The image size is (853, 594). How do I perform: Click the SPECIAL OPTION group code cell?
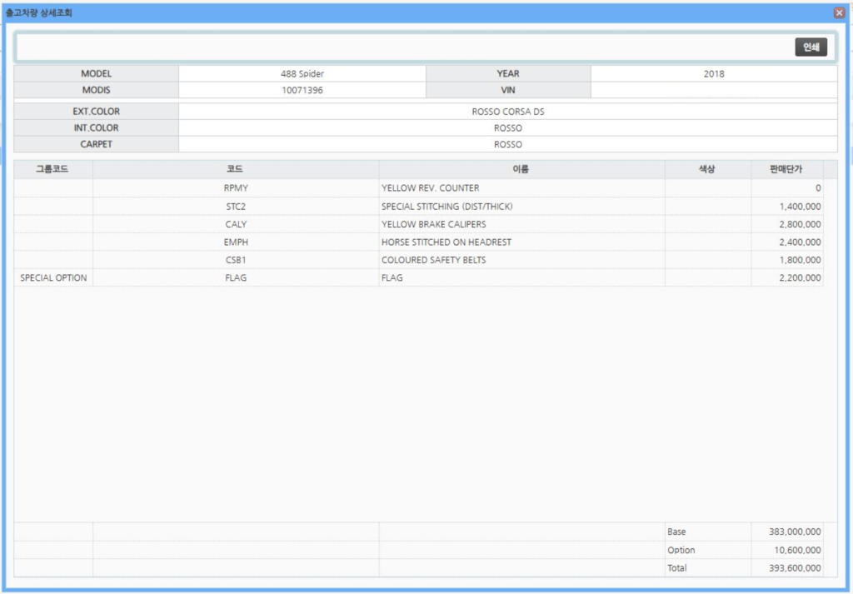click(53, 278)
